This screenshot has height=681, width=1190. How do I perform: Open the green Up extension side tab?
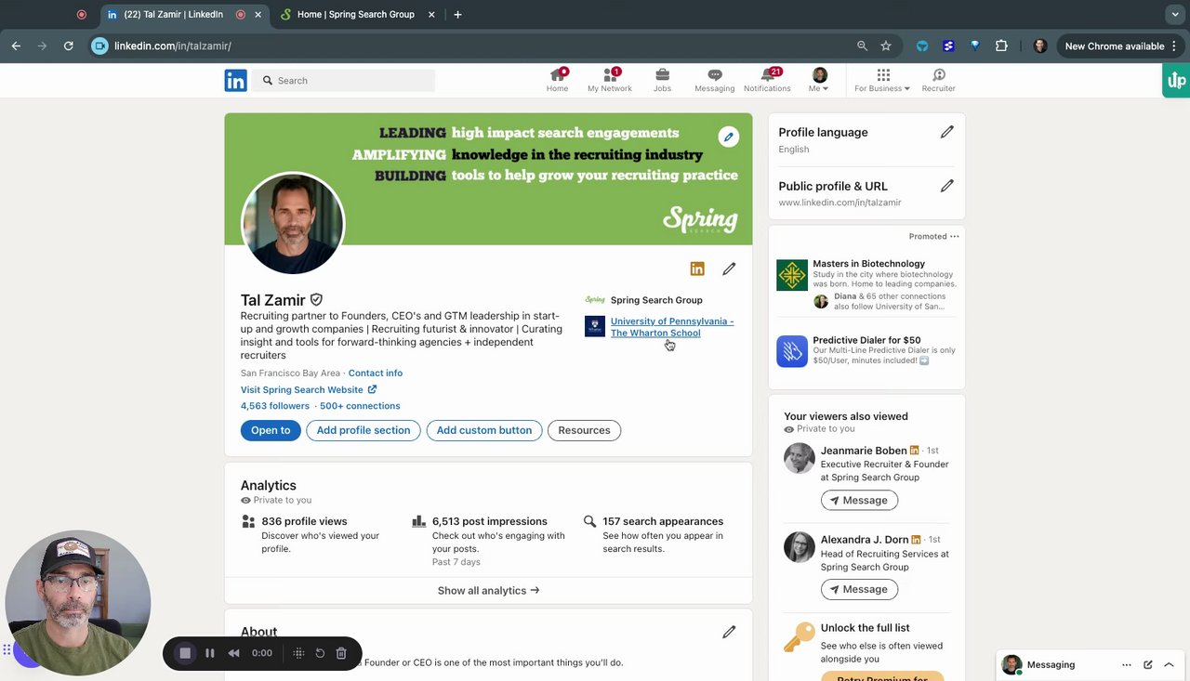tap(1176, 81)
